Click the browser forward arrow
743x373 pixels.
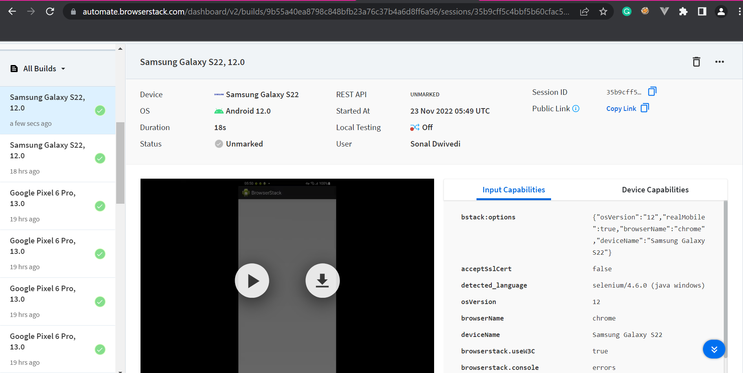31,11
